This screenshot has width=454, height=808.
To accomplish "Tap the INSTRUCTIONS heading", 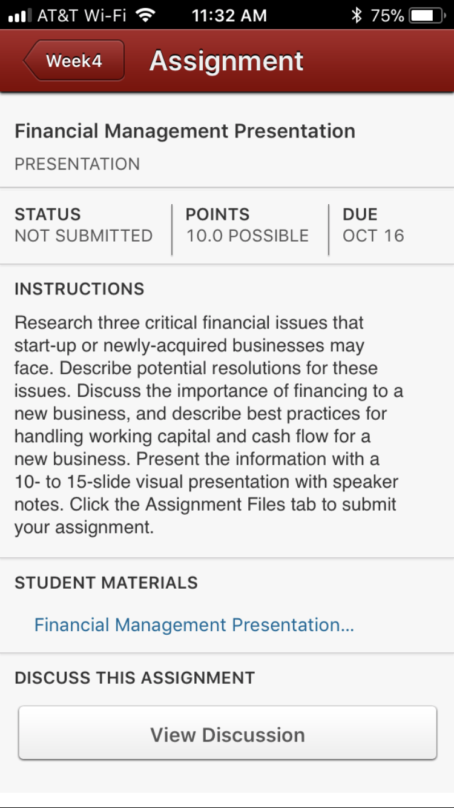I will tap(79, 289).
